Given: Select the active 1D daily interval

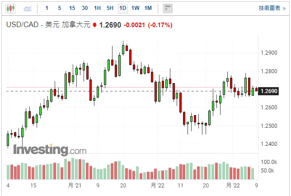Looking at the screenshot, I should pyautogui.click(x=122, y=8).
